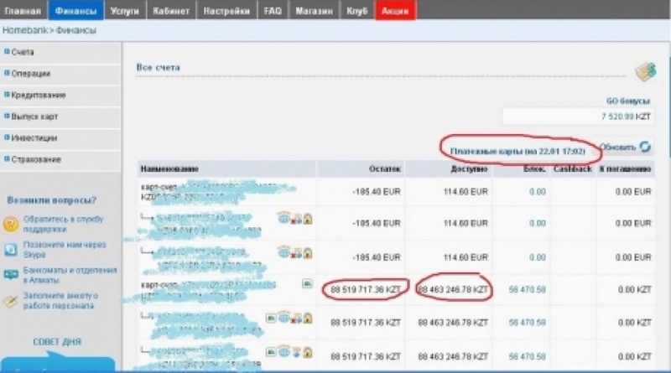Click the refresh arrows icon beside Обновить
Viewport: 671px width, 373px height.
tap(643, 148)
